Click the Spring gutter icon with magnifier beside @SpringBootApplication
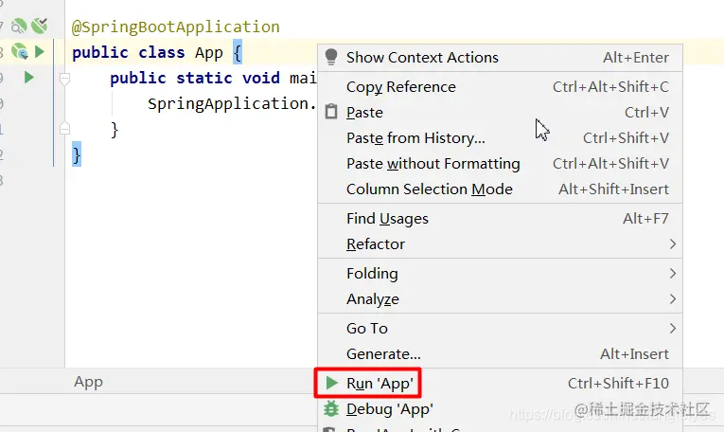 coord(19,26)
